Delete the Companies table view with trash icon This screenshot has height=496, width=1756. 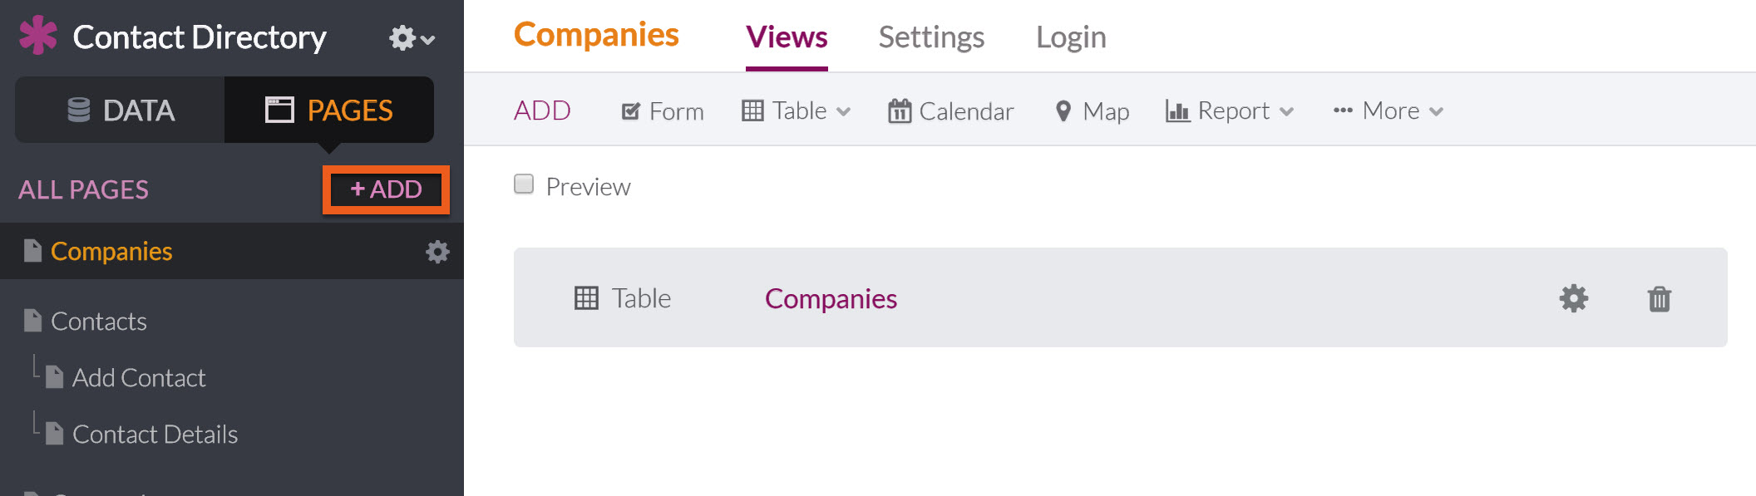[1659, 298]
